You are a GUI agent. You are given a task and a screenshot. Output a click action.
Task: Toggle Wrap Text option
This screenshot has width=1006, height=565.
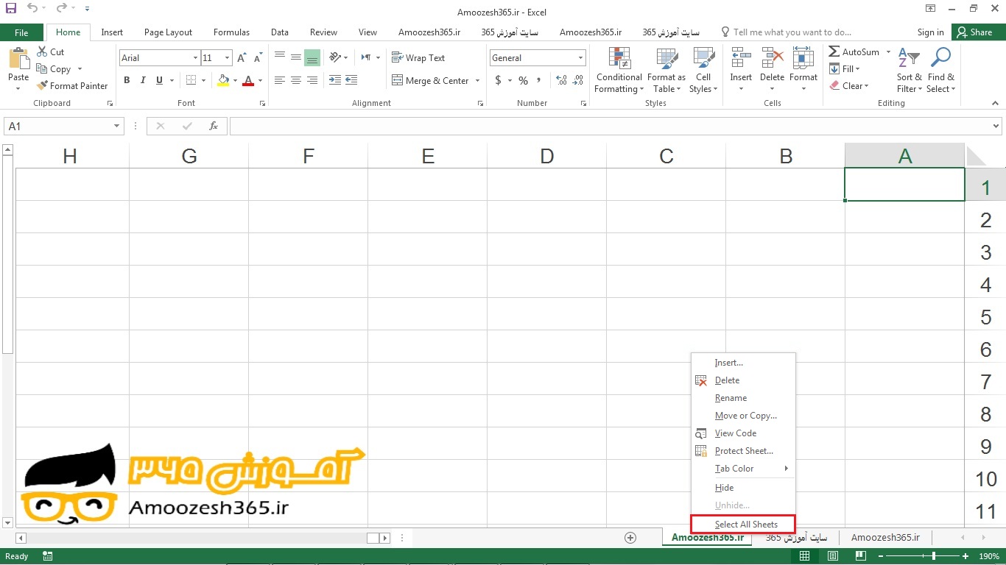tap(418, 58)
